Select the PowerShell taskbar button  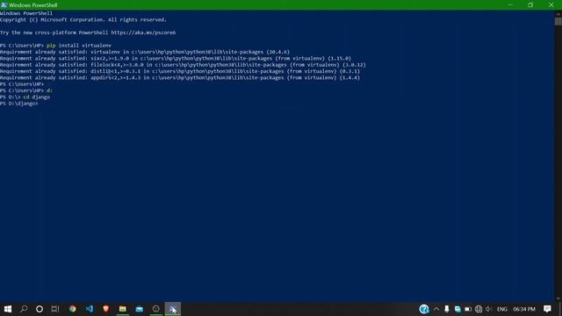173,309
